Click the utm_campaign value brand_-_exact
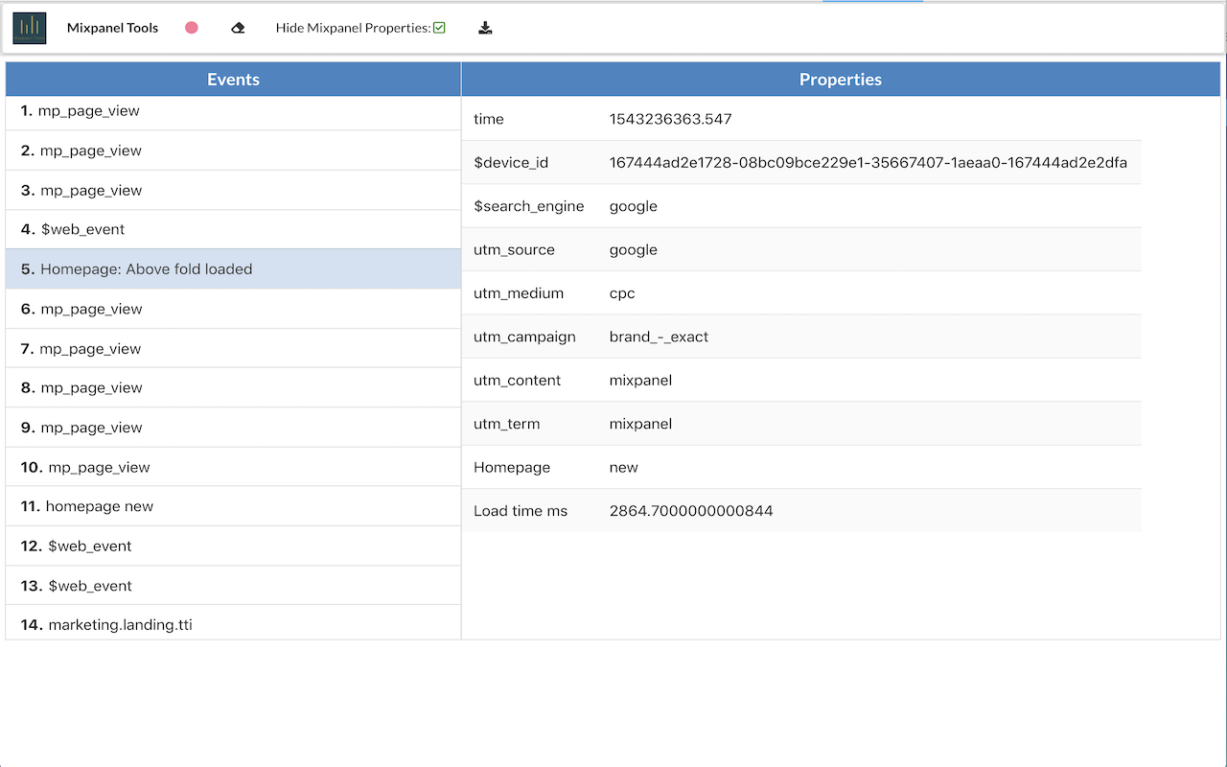This screenshot has width=1227, height=767. [660, 337]
